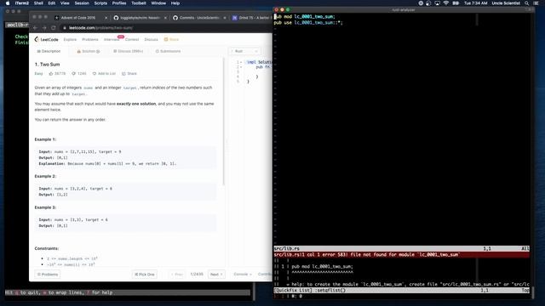Click the red error message line in quickfix
Viewport: 545px width, 306px height.
[x=402, y=255]
